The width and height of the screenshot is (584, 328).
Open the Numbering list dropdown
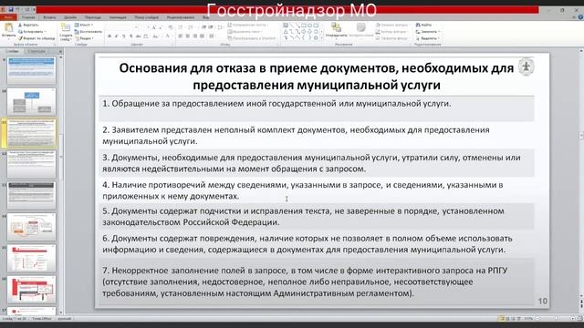[x=192, y=27]
